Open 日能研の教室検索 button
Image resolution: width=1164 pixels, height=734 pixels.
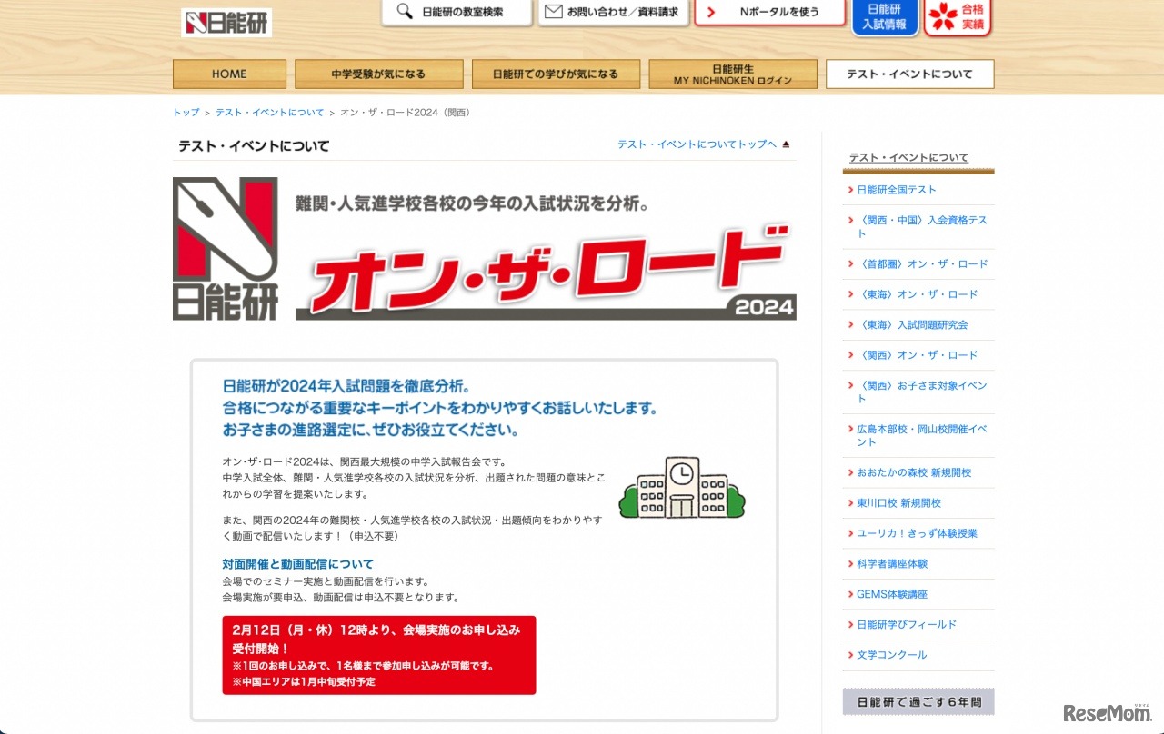tap(457, 13)
